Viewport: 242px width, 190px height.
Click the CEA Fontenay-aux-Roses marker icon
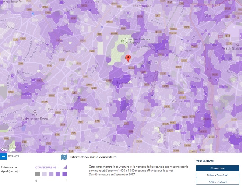point(35,112)
